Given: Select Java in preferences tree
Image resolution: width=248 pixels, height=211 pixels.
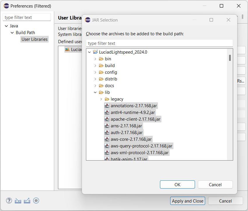Looking at the screenshot, I should [x=14, y=26].
